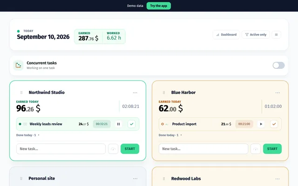This screenshot has width=298, height=186.
Task: Click the small icon before Product import
Action: pos(167,124)
